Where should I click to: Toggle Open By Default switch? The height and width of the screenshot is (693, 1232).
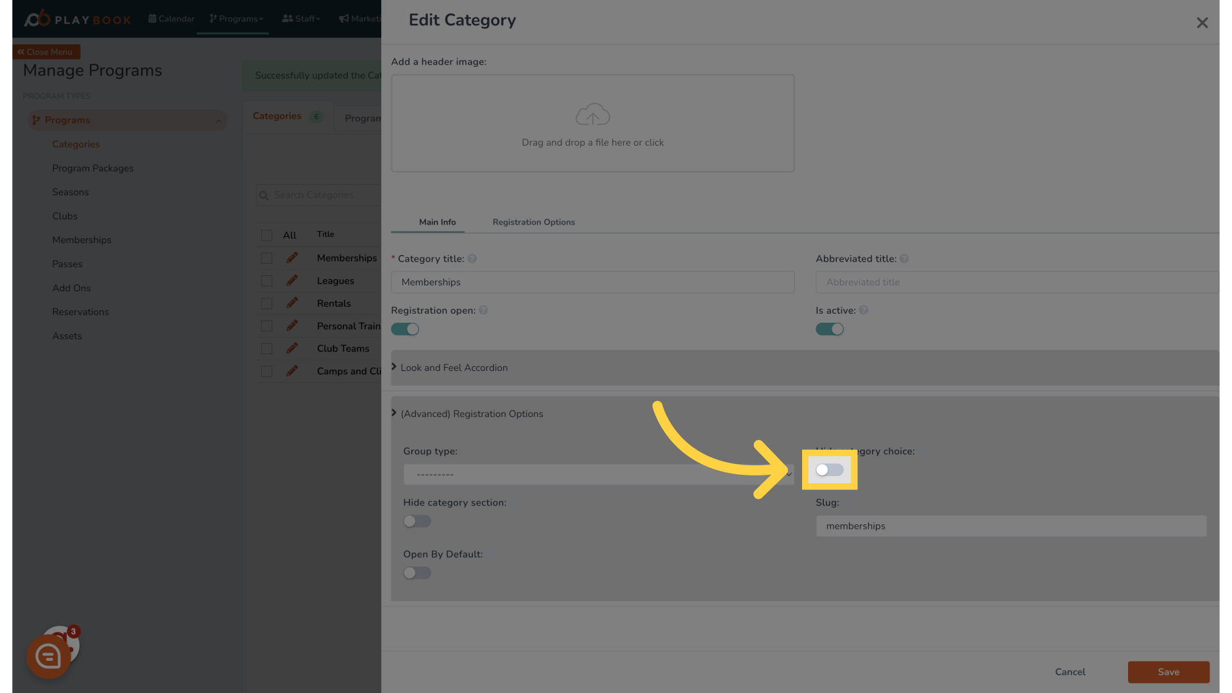(x=417, y=573)
